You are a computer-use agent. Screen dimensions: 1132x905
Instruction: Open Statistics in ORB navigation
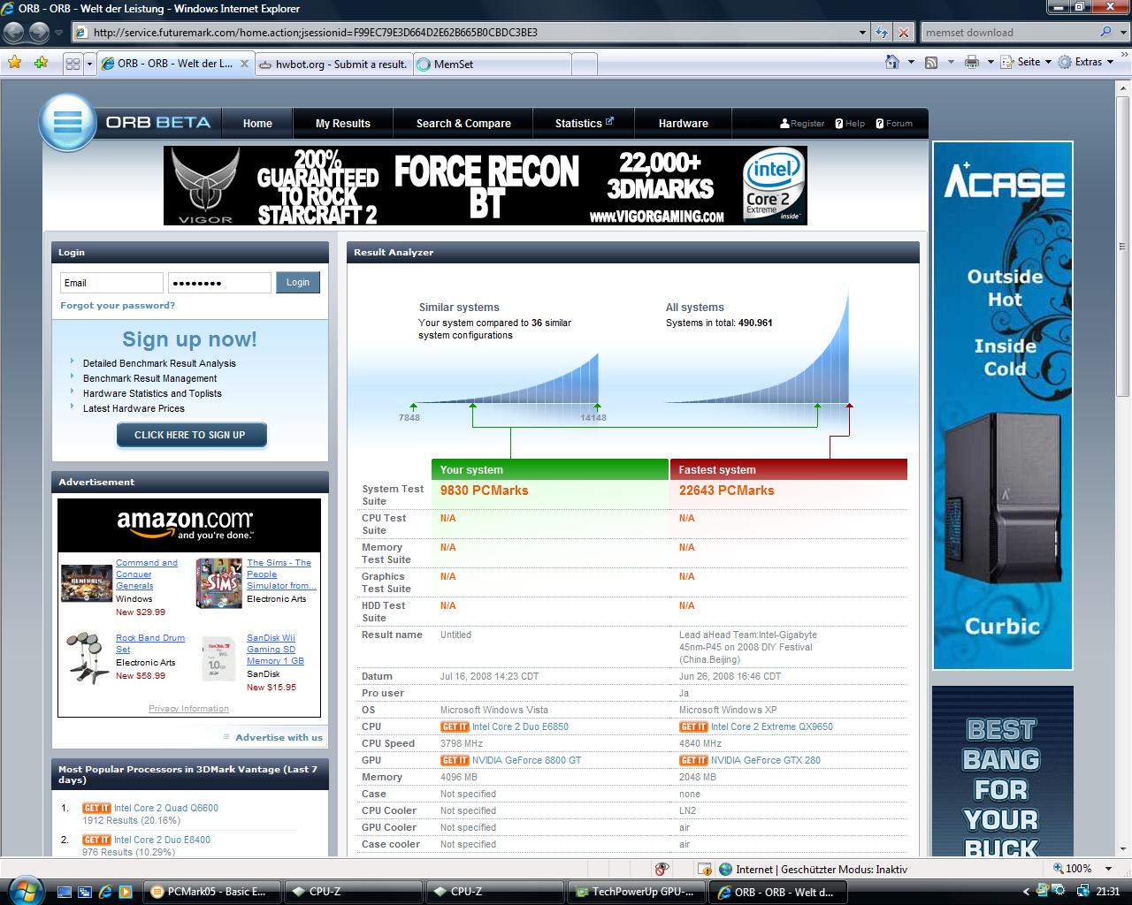(x=584, y=123)
